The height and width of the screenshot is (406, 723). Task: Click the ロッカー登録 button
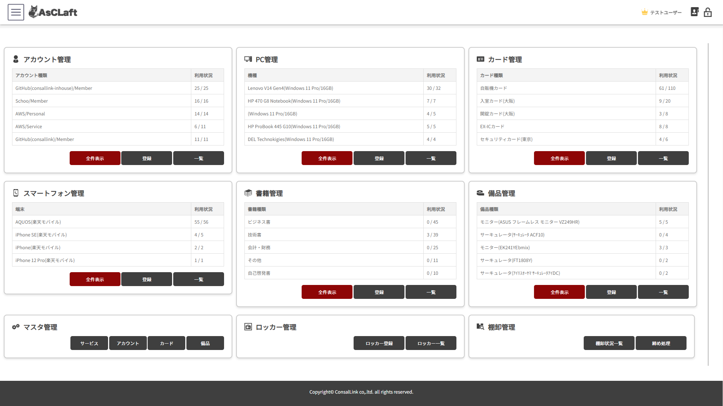pos(379,343)
